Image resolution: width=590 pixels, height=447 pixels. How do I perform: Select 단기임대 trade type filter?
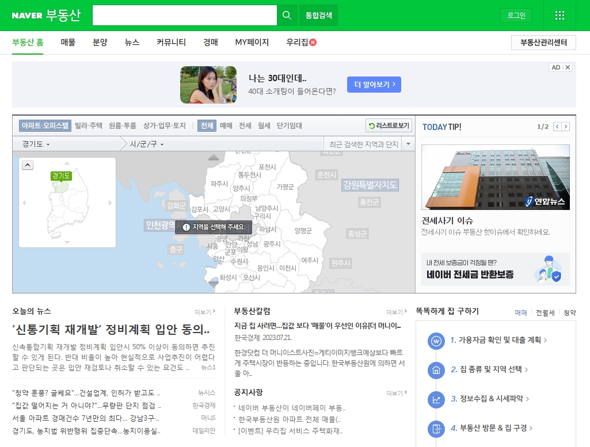pos(290,125)
